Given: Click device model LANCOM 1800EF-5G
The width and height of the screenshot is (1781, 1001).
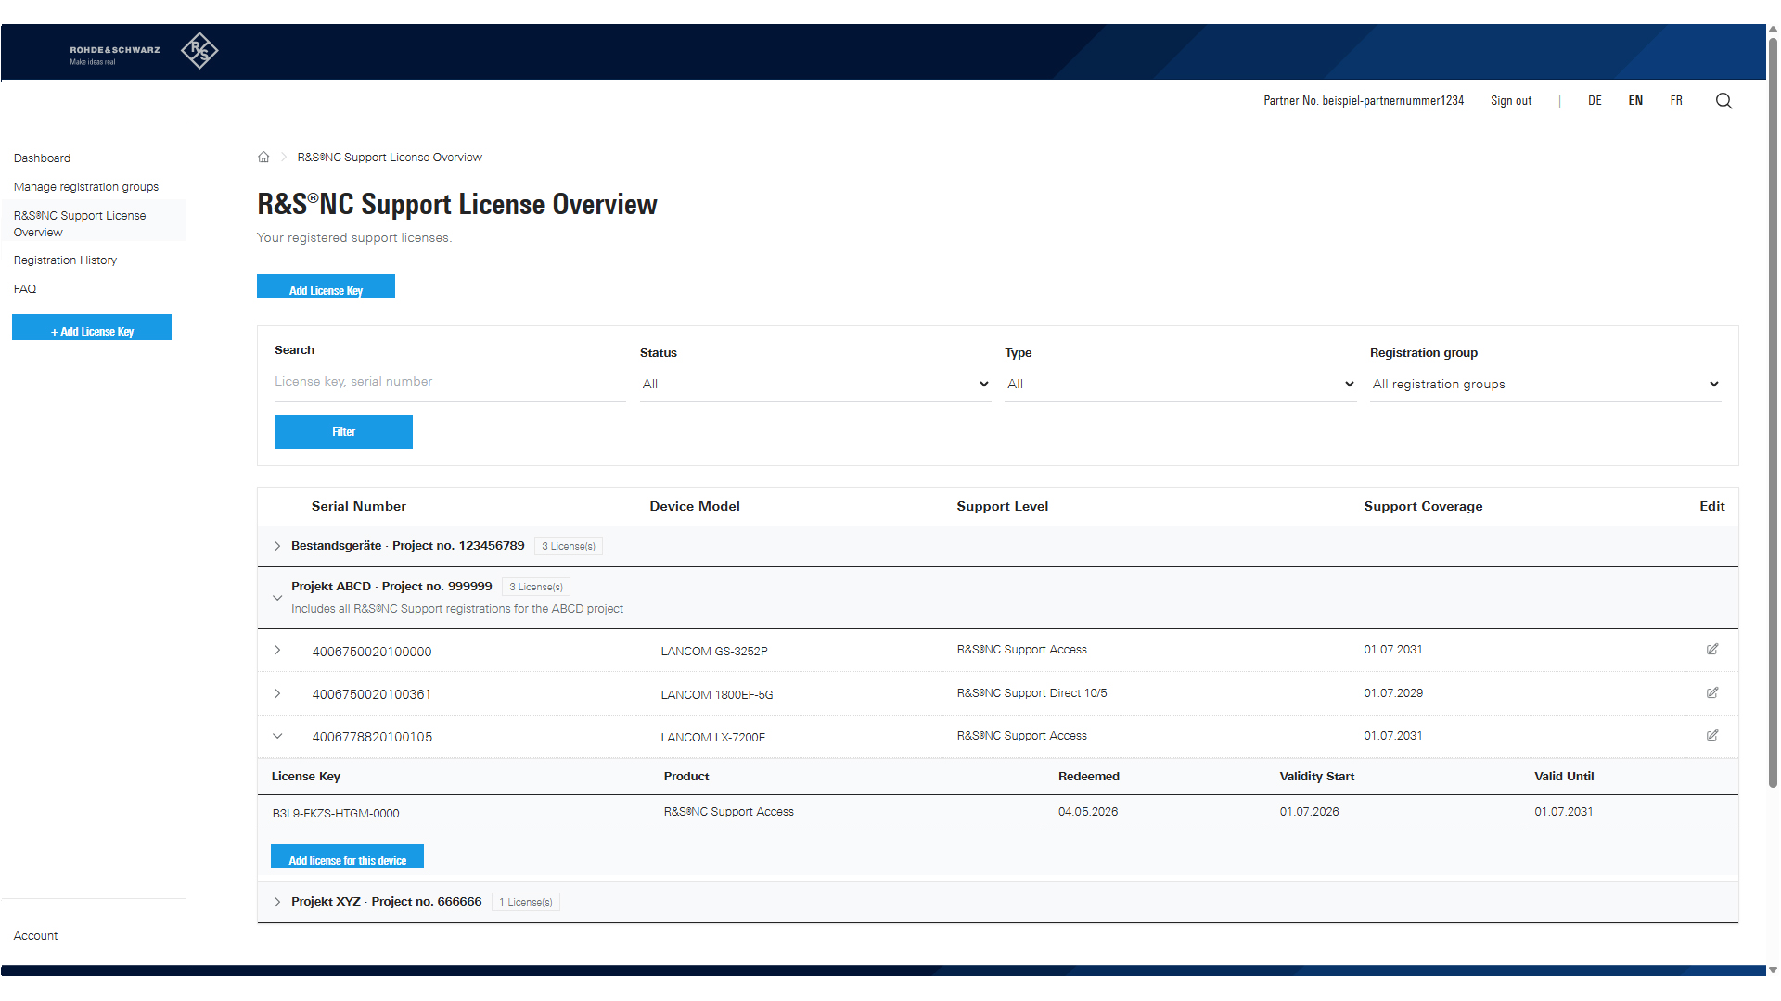Looking at the screenshot, I should (717, 695).
